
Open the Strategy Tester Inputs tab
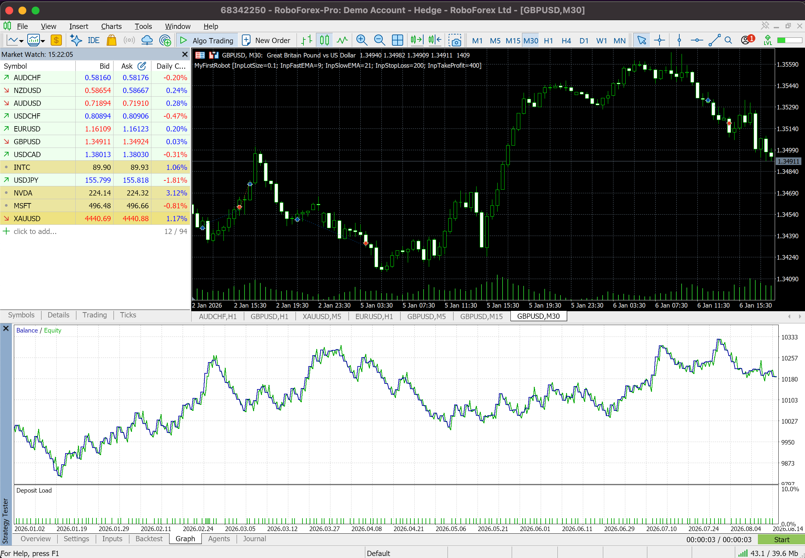(x=112, y=539)
